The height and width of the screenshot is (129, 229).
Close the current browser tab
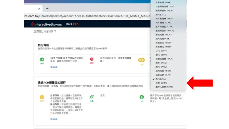tap(39, 9)
